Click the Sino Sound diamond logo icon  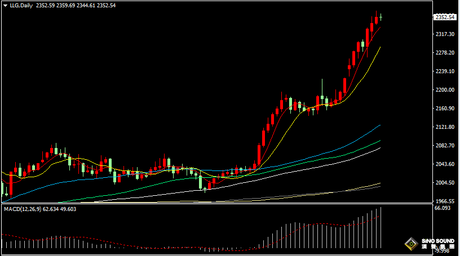[x=412, y=244]
